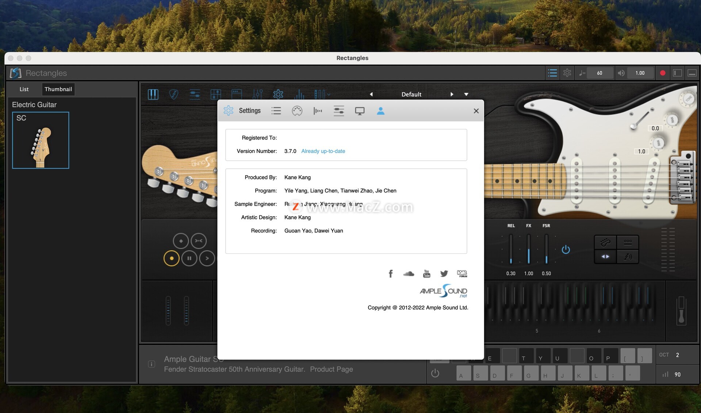Image resolution: width=701 pixels, height=413 pixels.
Task: Open host settings gear in top header
Action: pyautogui.click(x=567, y=73)
